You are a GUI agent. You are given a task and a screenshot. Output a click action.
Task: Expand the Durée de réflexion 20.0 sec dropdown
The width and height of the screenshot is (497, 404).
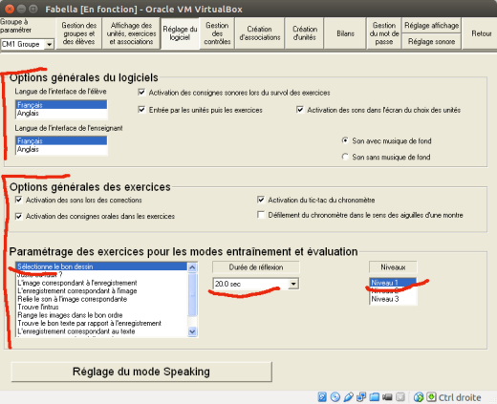(293, 284)
